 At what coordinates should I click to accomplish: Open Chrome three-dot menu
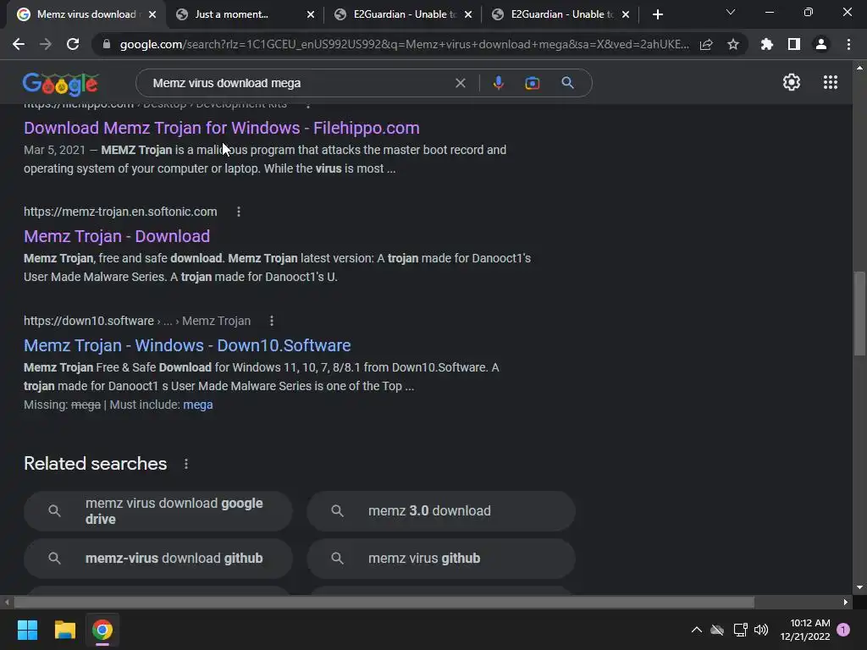[848, 44]
